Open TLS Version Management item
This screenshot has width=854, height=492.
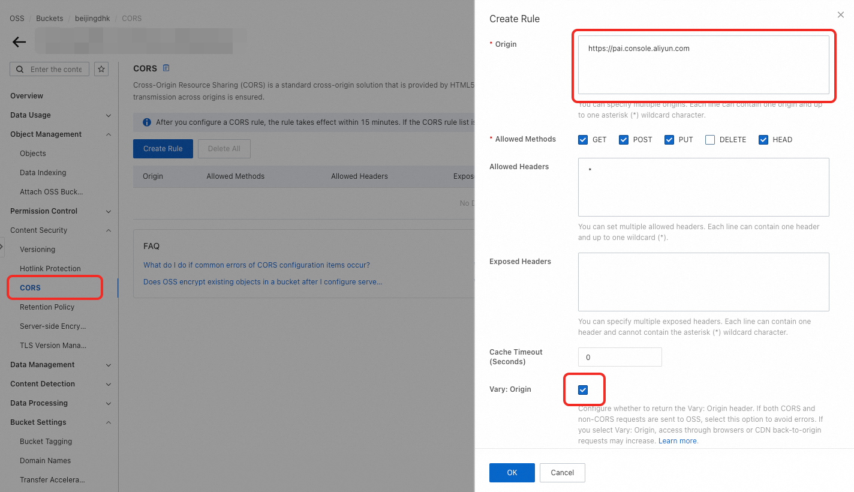point(53,346)
